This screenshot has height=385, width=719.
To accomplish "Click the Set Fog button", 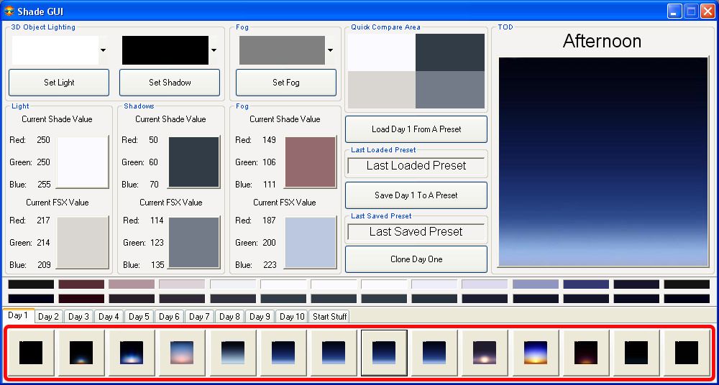I will click(x=285, y=83).
